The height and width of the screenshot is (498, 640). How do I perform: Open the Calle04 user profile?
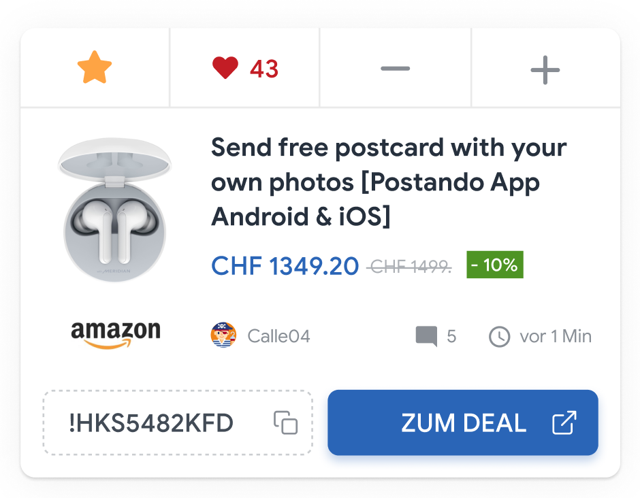pos(278,336)
